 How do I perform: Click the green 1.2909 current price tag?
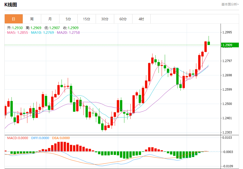[x=230, y=45]
